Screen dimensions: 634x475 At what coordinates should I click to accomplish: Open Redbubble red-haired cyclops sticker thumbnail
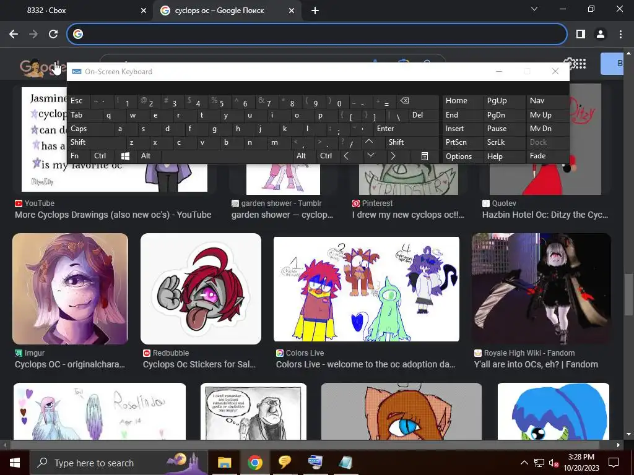click(201, 289)
